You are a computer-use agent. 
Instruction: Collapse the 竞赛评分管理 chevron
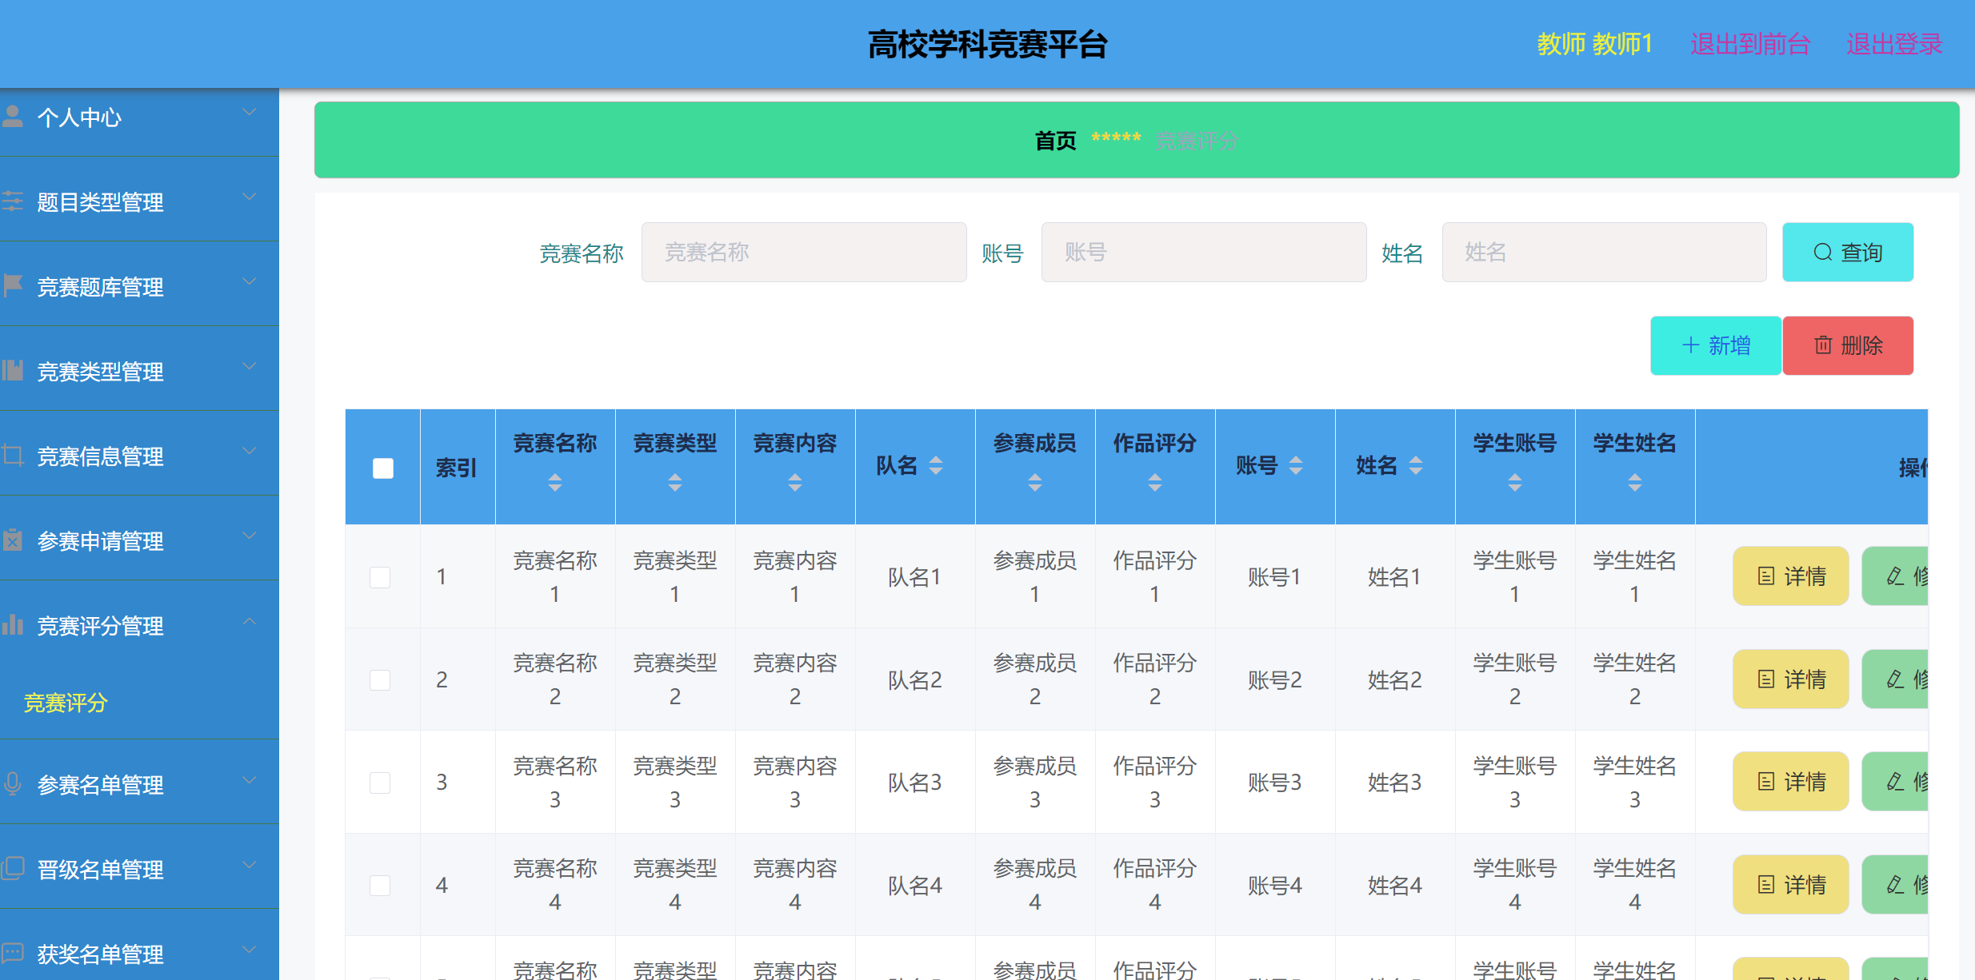click(x=250, y=620)
